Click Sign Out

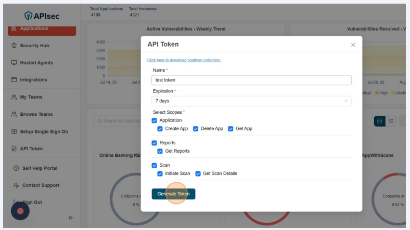click(32, 202)
